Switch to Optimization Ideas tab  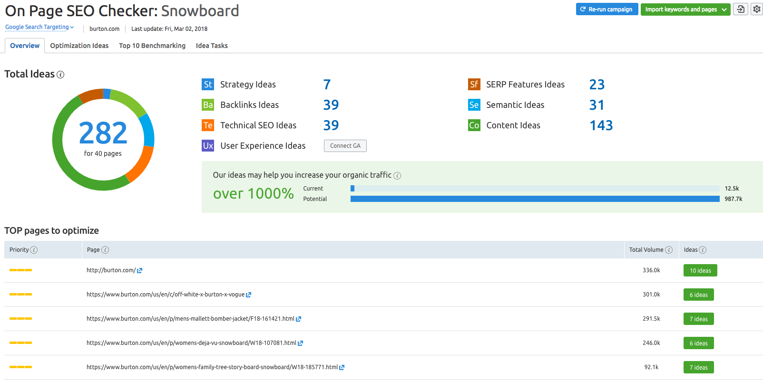tap(79, 46)
